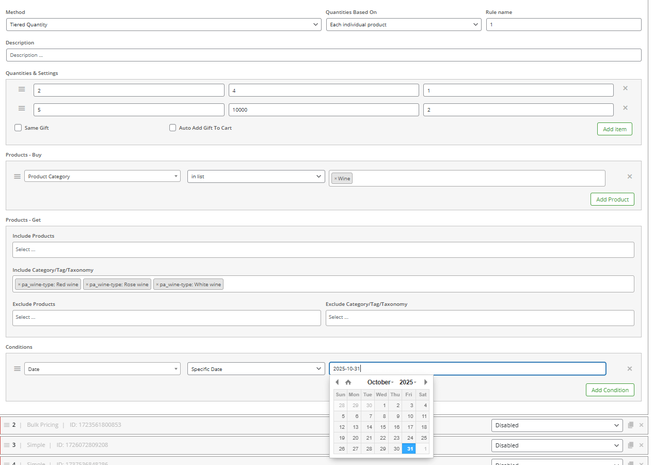The width and height of the screenshot is (654, 465).
Task: Open the 'in list' operator dropdown
Action: (256, 176)
